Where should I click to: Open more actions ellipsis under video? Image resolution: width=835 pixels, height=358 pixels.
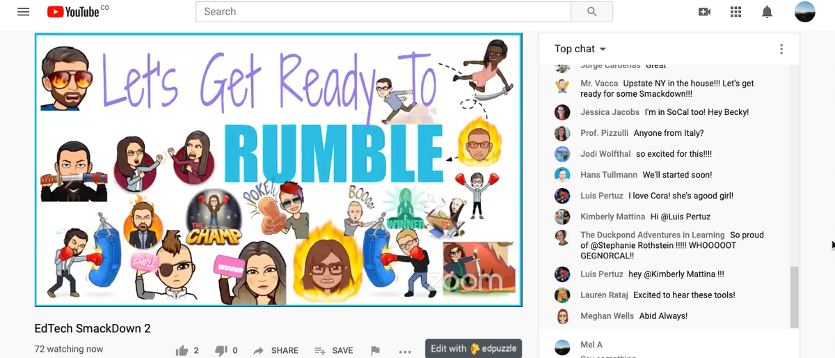405,351
